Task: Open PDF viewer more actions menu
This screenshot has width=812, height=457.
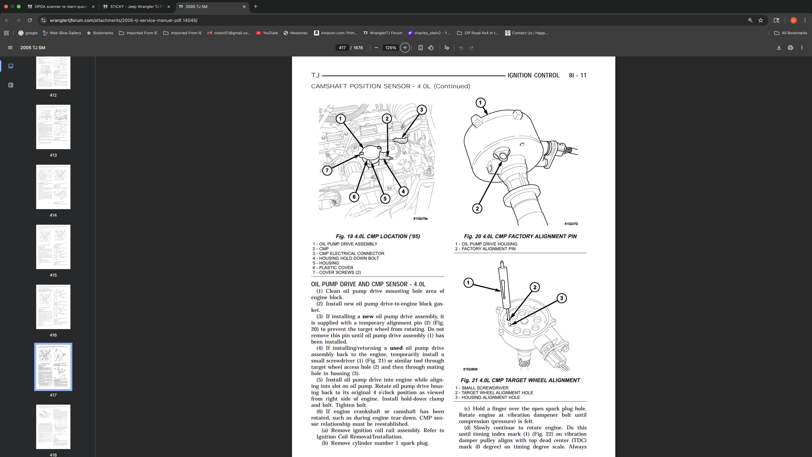Action: coord(802,48)
